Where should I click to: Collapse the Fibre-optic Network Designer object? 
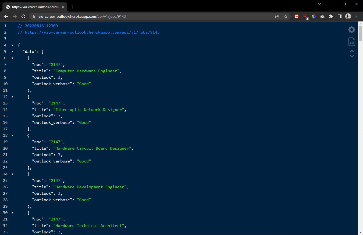[12, 97]
